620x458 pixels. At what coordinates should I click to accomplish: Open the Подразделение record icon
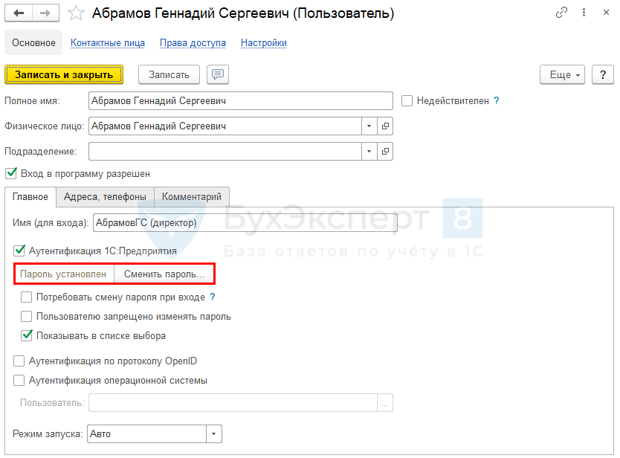tap(385, 152)
